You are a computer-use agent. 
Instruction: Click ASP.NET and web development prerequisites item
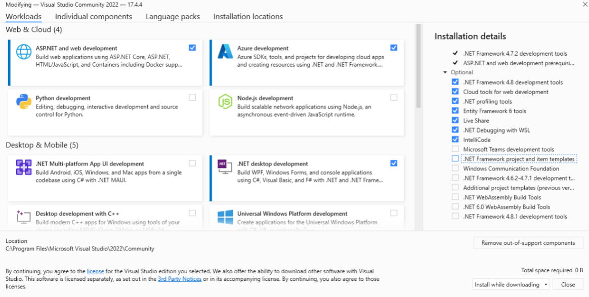click(x=519, y=63)
